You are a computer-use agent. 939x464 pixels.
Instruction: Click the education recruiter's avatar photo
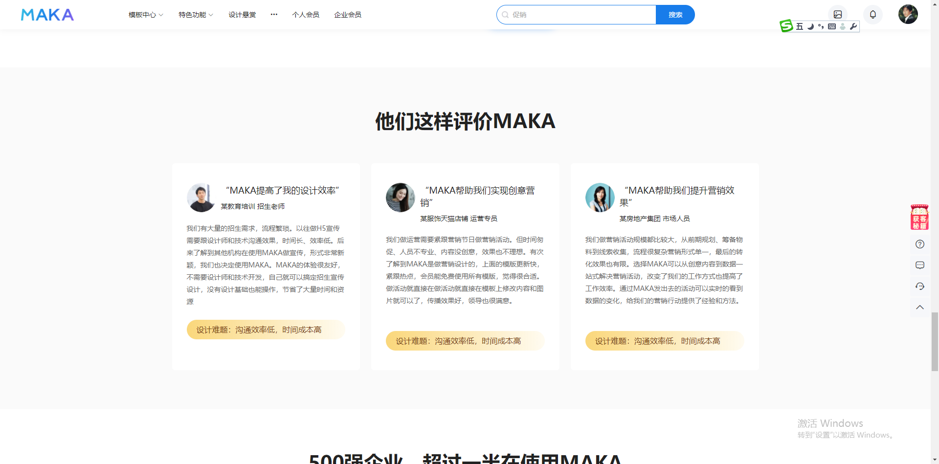coord(201,198)
